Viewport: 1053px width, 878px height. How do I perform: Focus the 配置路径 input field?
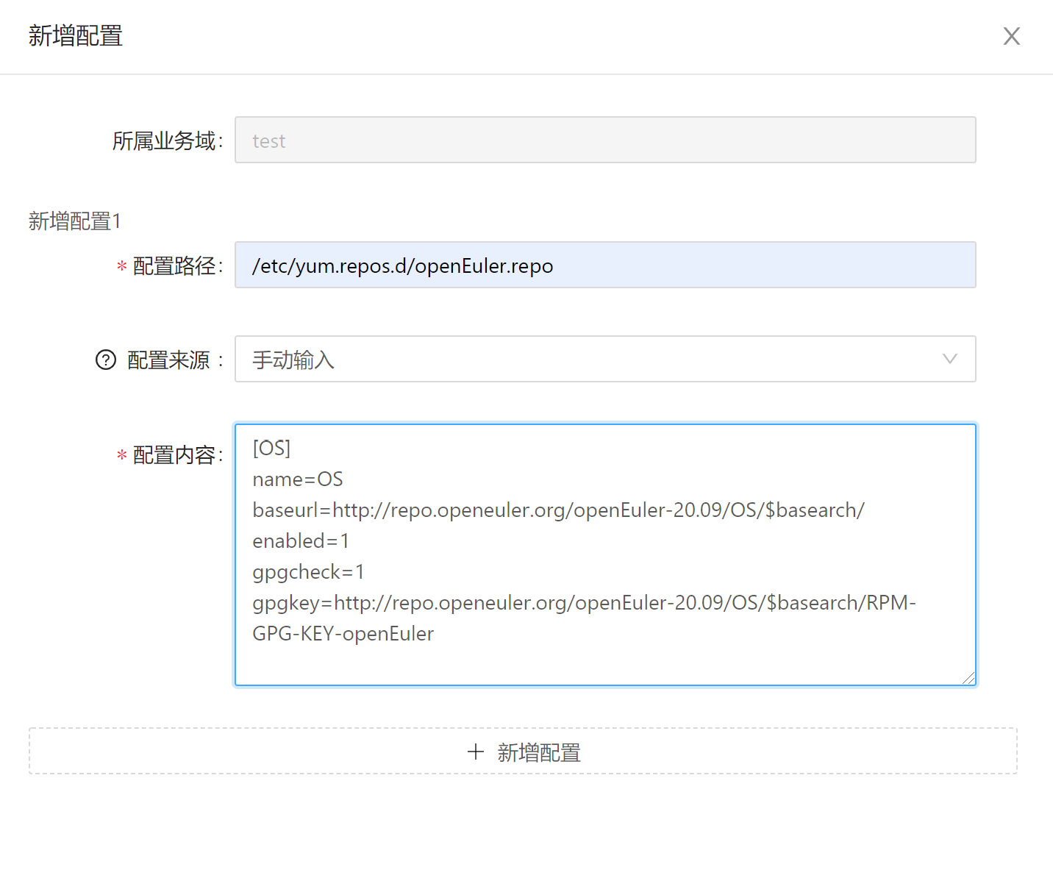(604, 265)
